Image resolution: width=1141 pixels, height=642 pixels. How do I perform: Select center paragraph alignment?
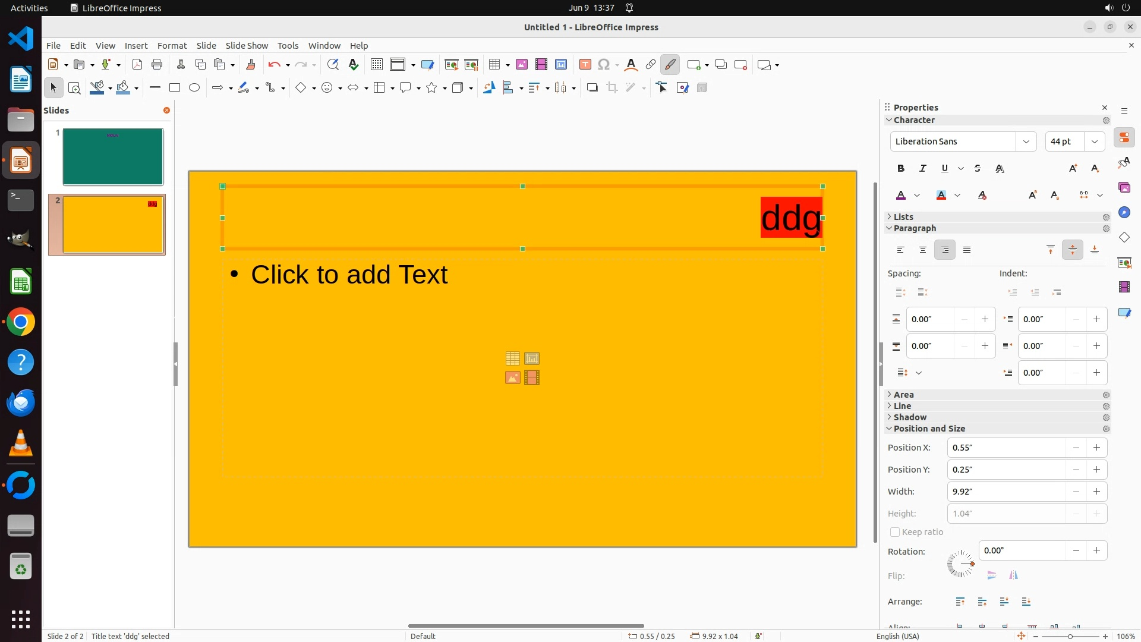pos(923,250)
